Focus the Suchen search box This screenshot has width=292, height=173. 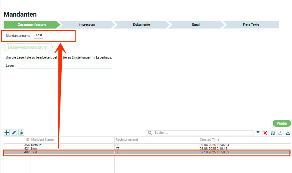pyautogui.click(x=202, y=133)
